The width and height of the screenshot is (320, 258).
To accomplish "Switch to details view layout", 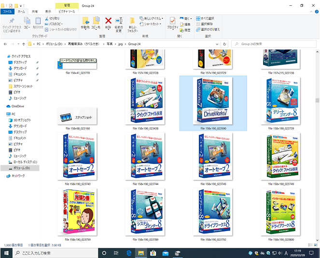I will pos(310,245).
